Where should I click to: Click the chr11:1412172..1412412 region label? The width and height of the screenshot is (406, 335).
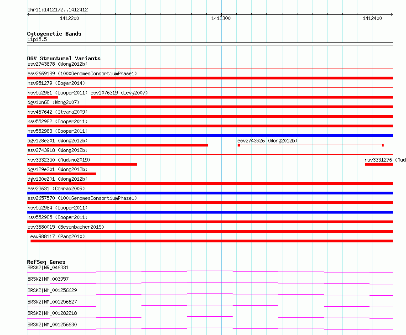(x=57, y=10)
